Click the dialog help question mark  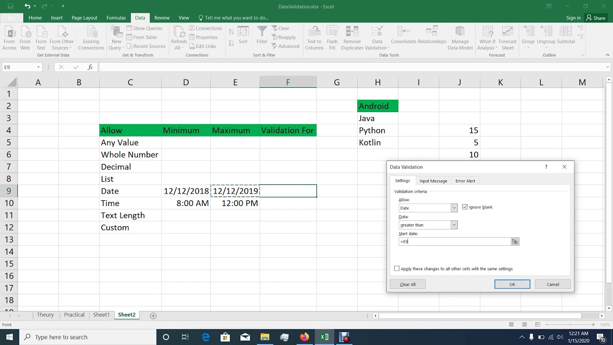[546, 167]
